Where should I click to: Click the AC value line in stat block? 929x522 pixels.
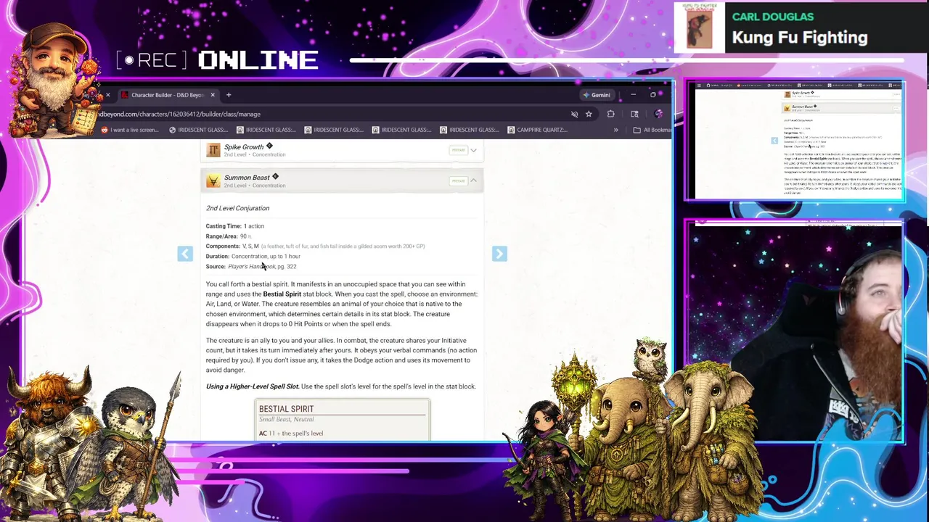(x=291, y=434)
